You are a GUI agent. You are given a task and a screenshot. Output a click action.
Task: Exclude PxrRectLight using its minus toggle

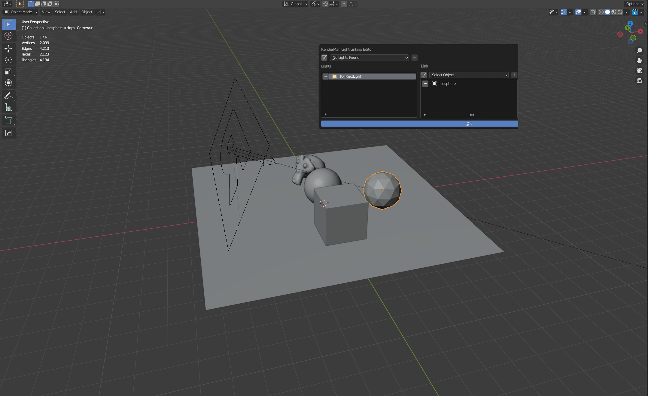tap(326, 76)
